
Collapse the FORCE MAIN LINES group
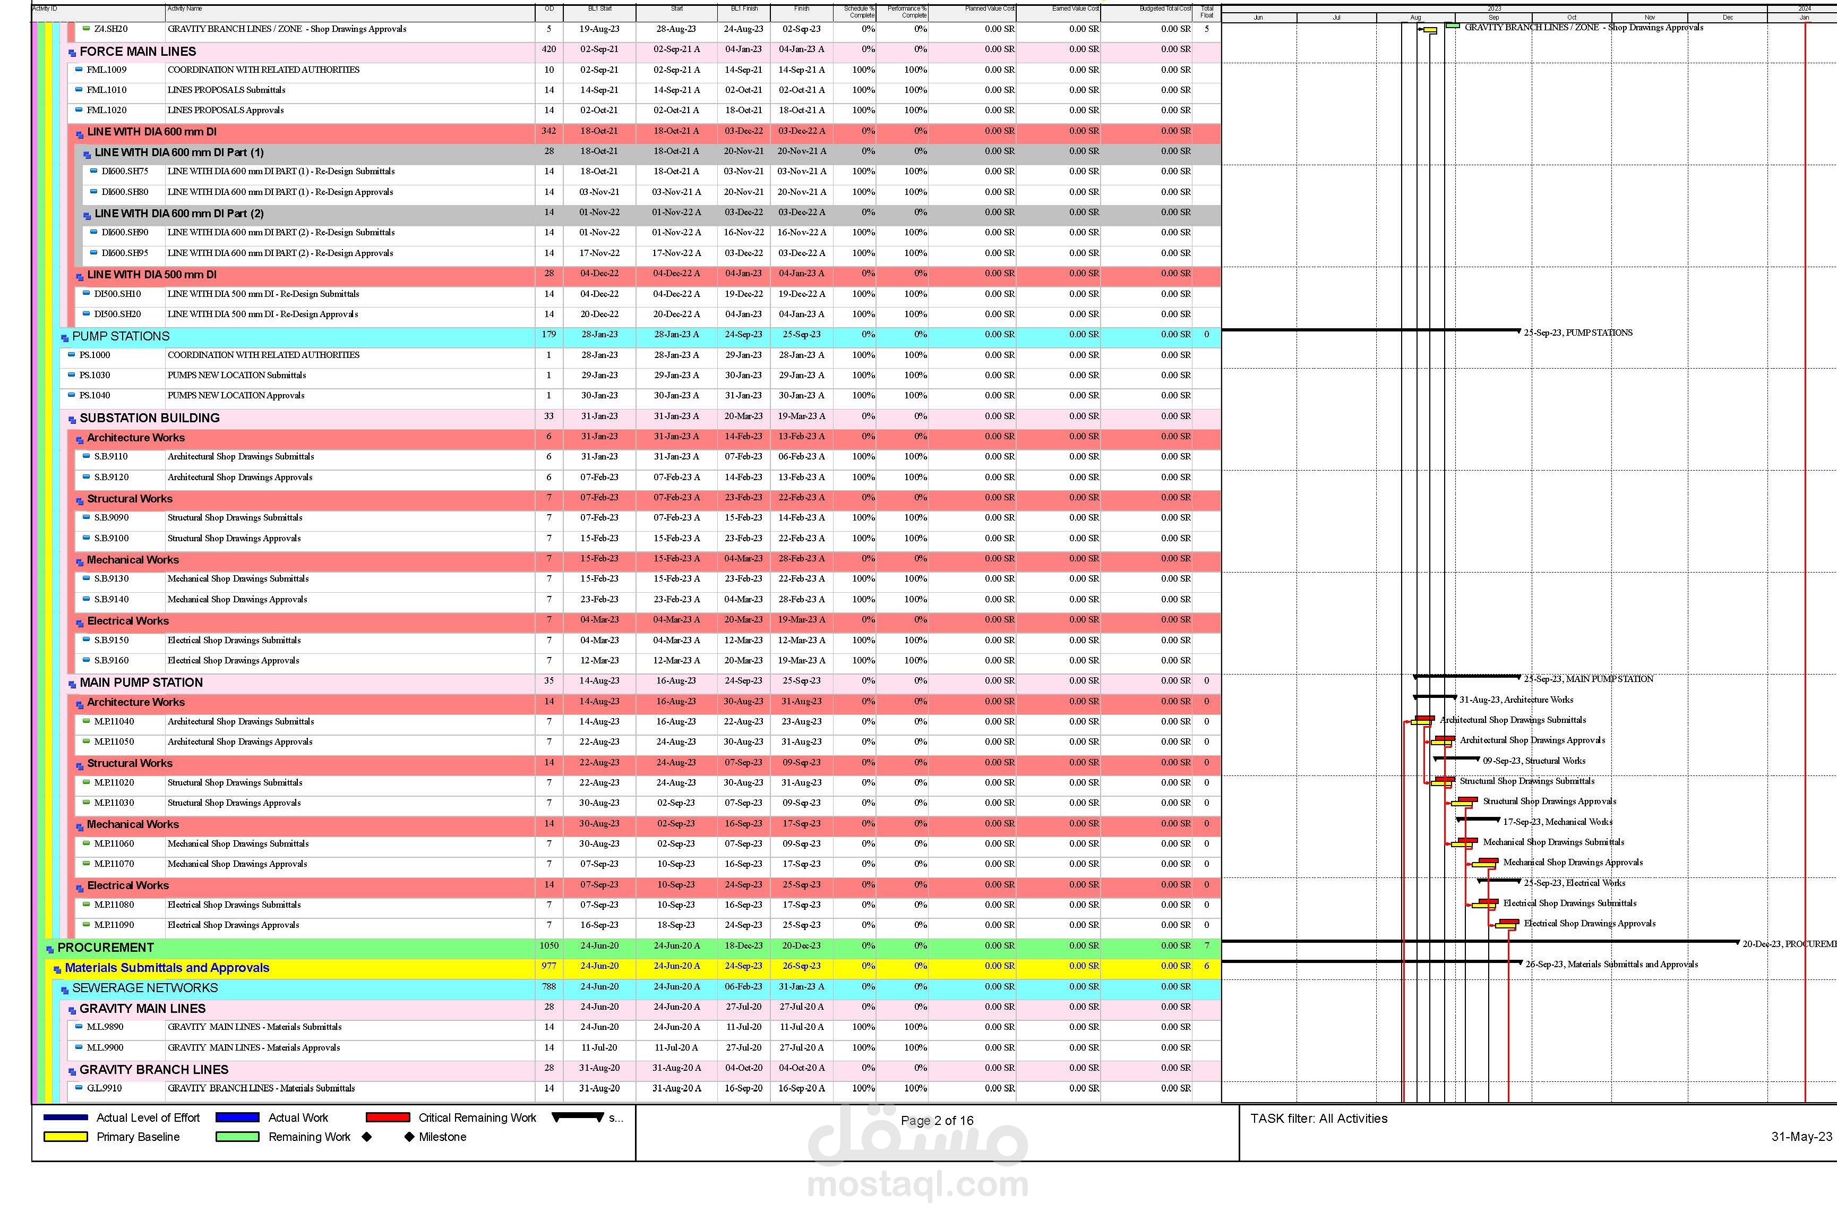click(x=72, y=53)
